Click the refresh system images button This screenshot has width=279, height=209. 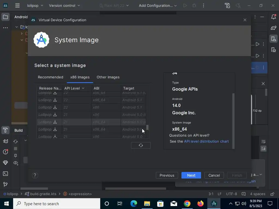(141, 145)
